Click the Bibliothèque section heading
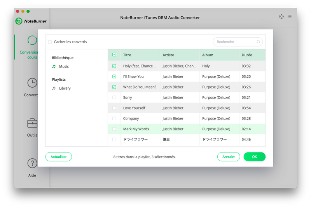Screen dimensions: 311x208 point(63,58)
